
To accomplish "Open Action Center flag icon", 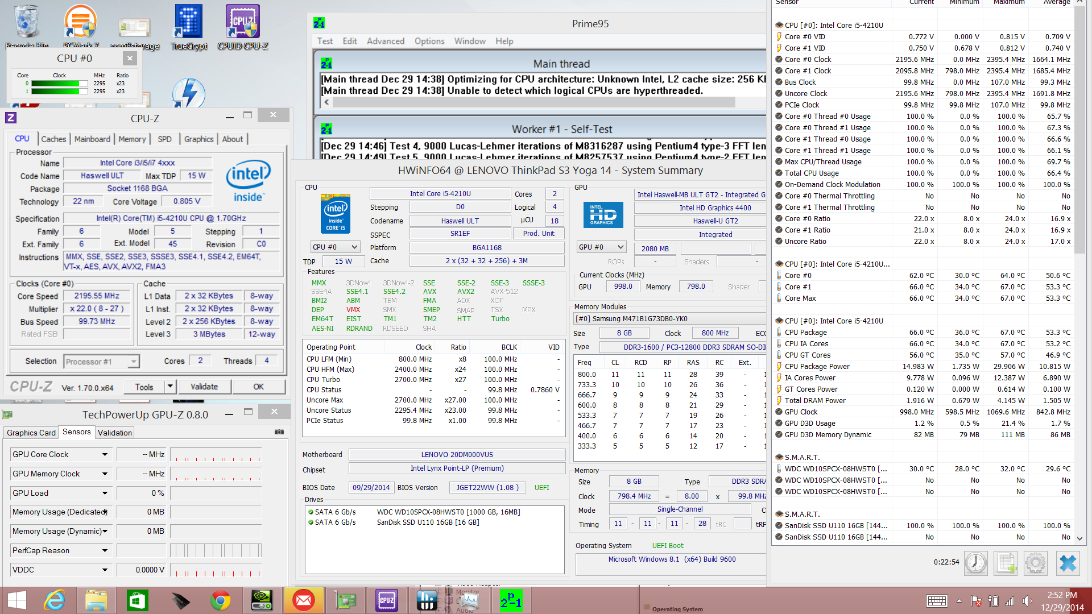I will tap(976, 601).
